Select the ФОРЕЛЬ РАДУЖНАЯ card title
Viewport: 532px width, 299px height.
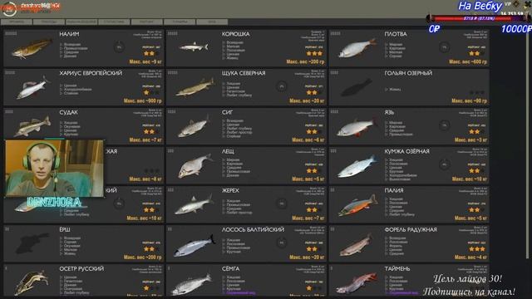(x=411, y=230)
